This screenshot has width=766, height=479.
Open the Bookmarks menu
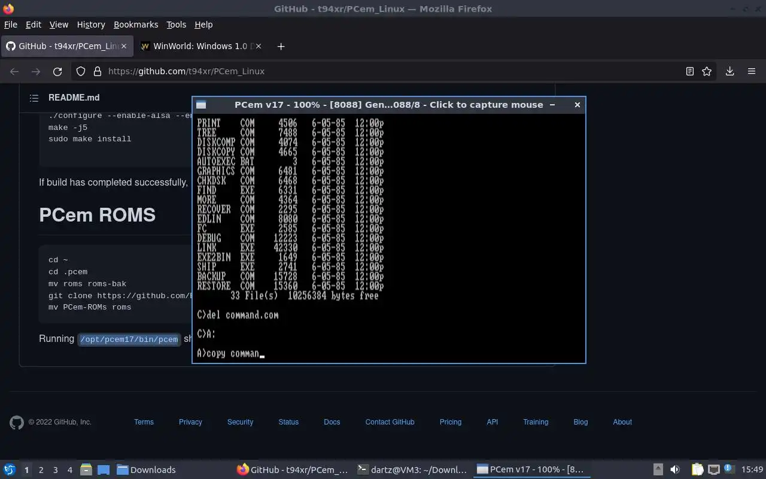point(136,25)
